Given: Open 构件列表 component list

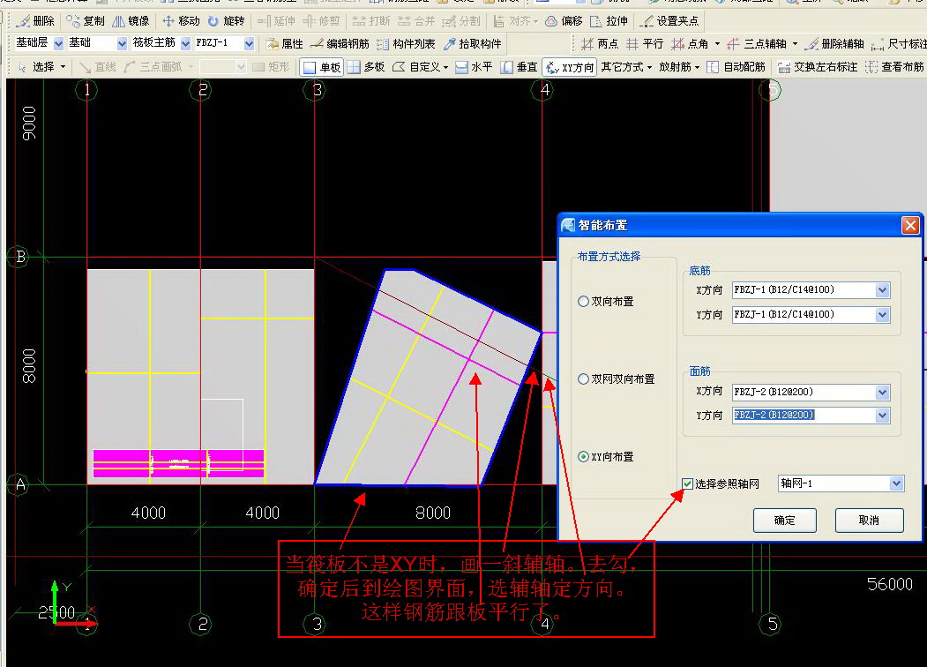Looking at the screenshot, I should (406, 44).
